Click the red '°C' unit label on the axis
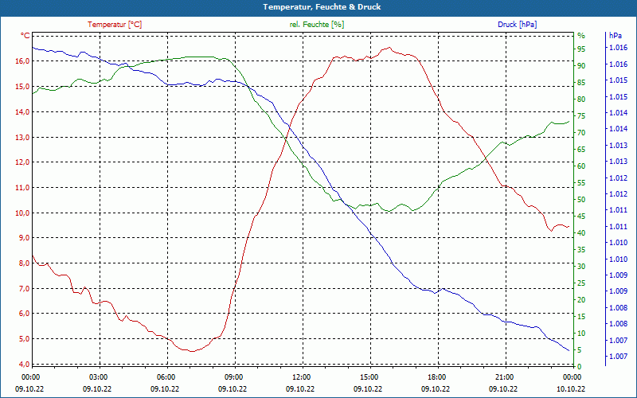Image resolution: width=637 pixels, height=398 pixels. 25,36
